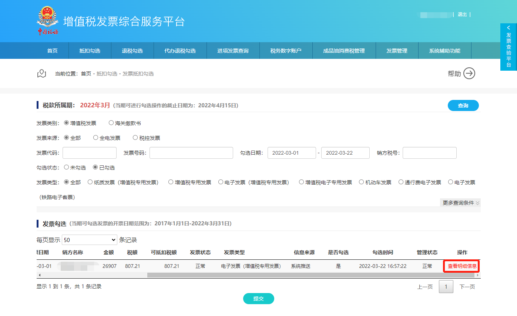Go to 下一页 next page
The image size is (517, 316).
click(467, 287)
